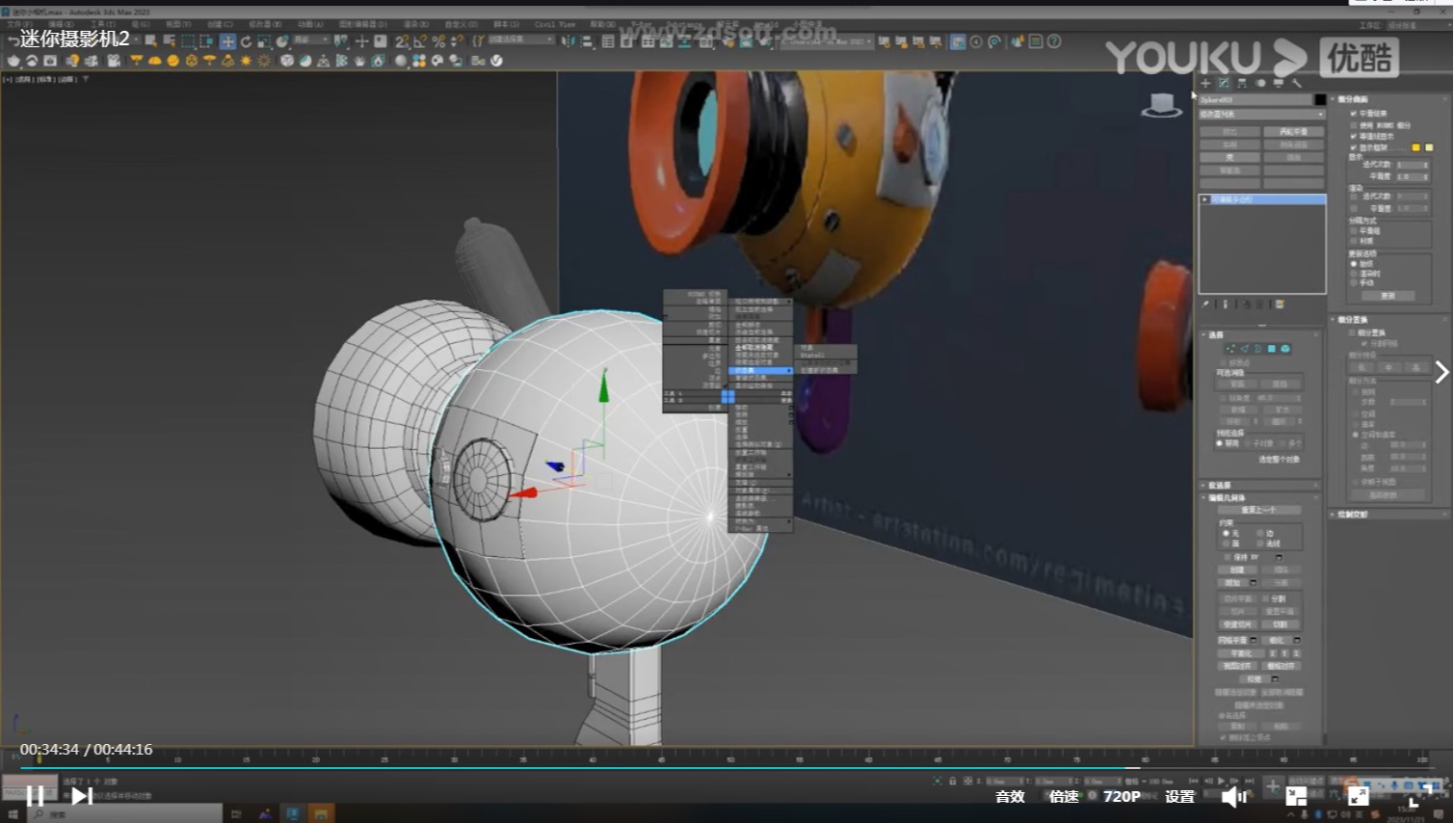Change the 720P video quality
This screenshot has width=1454, height=823.
1122,796
